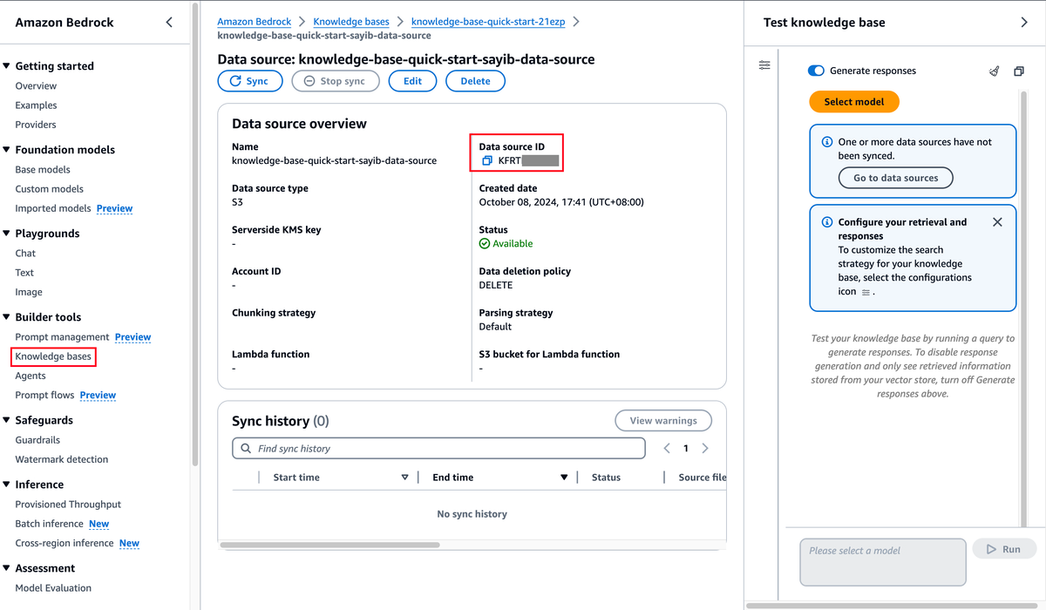Click the expand test window icon
The width and height of the screenshot is (1046, 610).
[x=1018, y=71]
